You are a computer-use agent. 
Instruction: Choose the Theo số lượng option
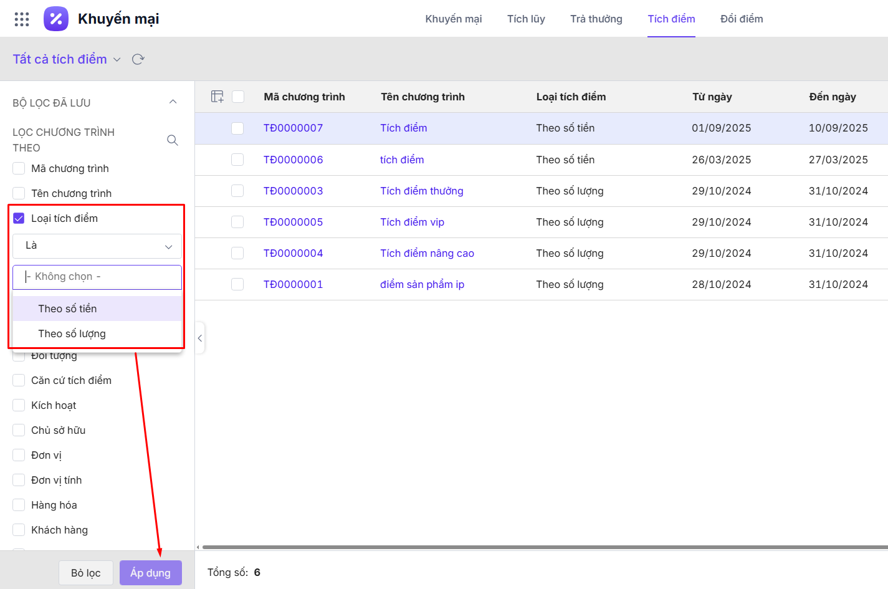click(x=72, y=333)
